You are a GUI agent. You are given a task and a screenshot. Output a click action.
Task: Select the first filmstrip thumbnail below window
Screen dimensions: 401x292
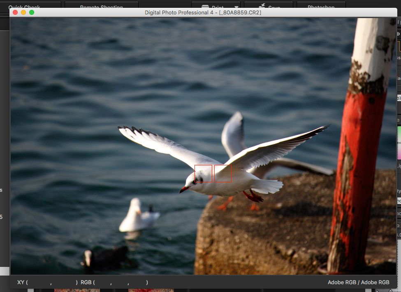click(77, 290)
